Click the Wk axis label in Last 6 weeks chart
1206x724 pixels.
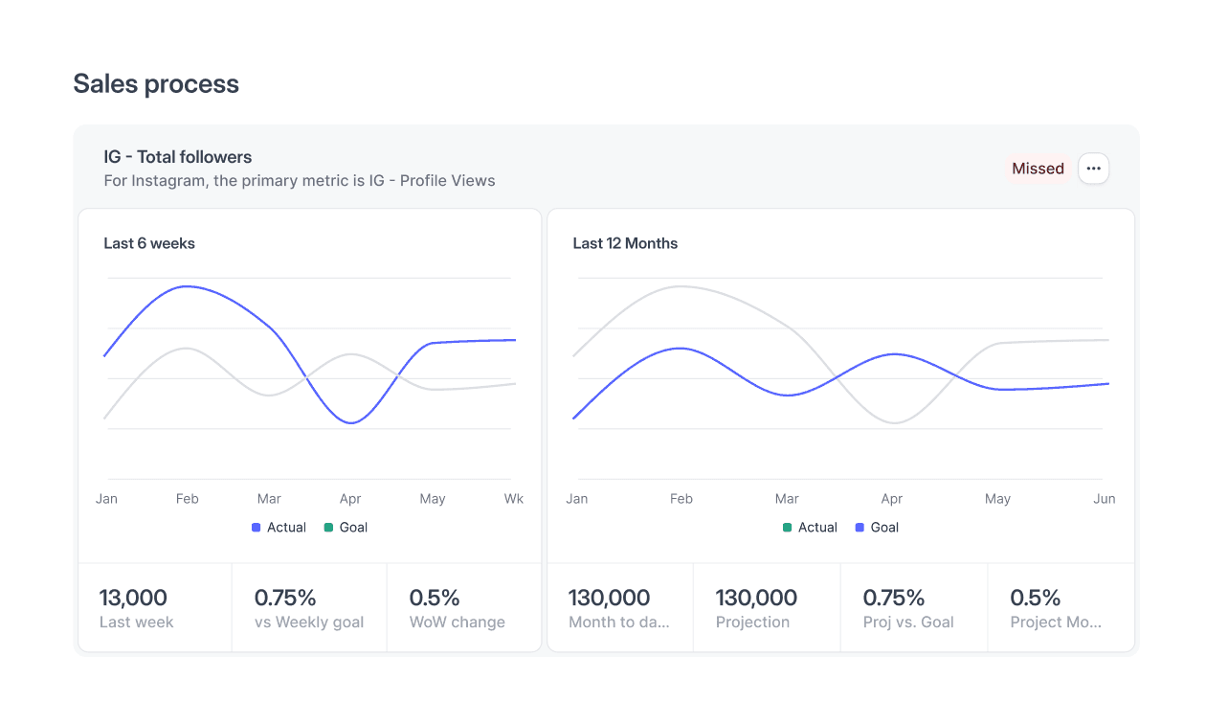click(x=514, y=499)
